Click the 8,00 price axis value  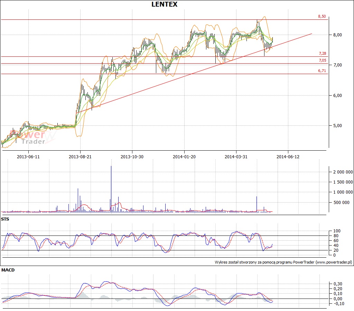click(x=337, y=35)
